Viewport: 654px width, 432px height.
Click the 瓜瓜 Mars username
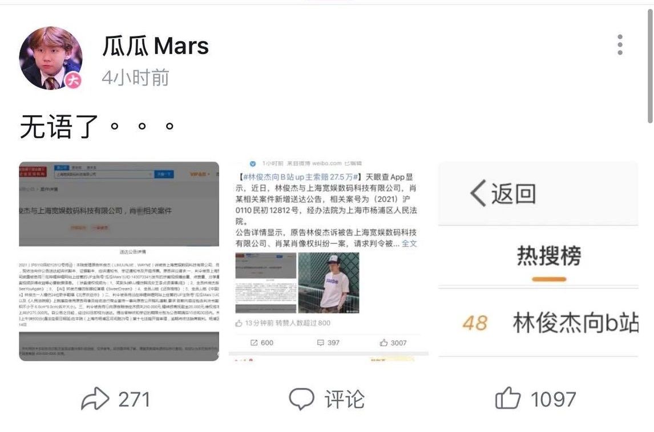(x=156, y=46)
